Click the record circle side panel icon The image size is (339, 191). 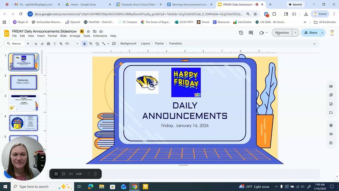click(x=331, y=125)
